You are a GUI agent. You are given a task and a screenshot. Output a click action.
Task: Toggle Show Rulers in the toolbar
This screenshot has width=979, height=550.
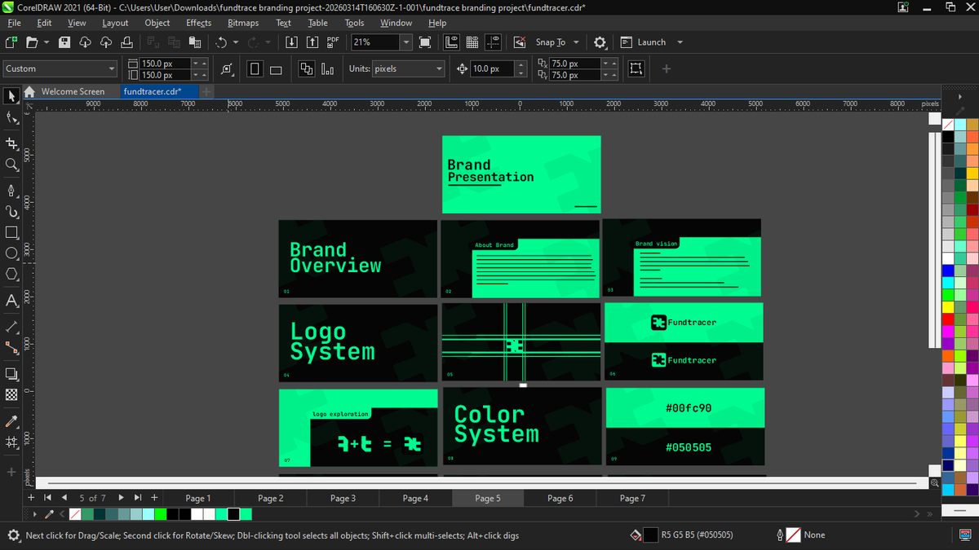click(452, 42)
